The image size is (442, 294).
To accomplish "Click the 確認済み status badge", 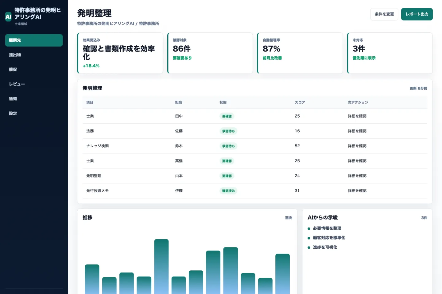I will (x=228, y=191).
